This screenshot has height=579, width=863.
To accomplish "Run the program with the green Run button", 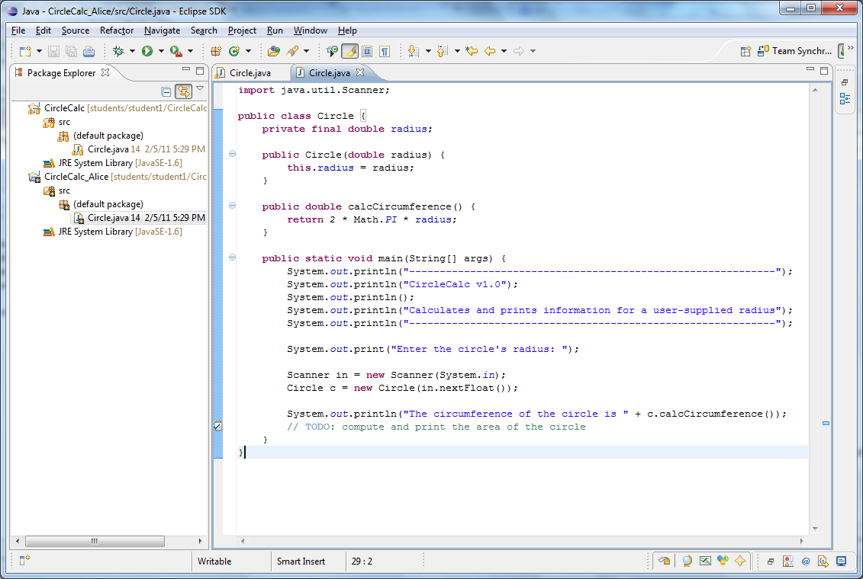I will click(x=147, y=51).
